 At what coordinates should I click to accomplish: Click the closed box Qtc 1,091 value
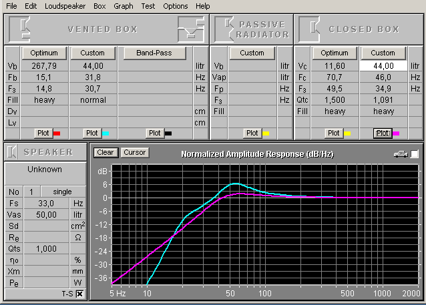(x=383, y=100)
